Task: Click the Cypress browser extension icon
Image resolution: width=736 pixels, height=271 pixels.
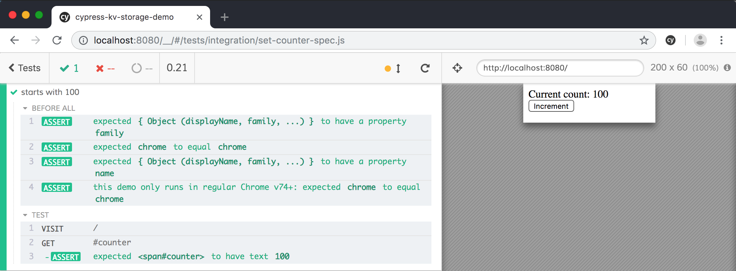Action: pos(670,40)
